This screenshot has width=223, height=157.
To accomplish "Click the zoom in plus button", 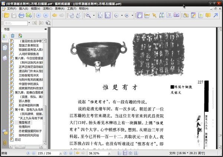I will [127, 15].
